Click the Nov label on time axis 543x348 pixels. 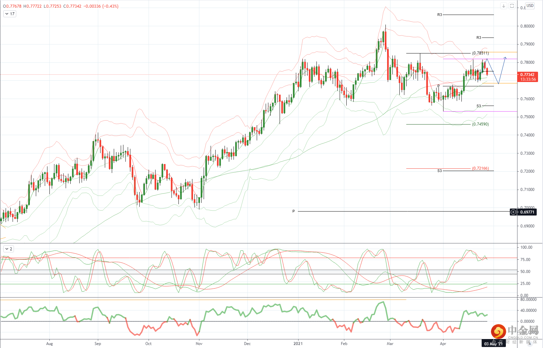[199, 343]
